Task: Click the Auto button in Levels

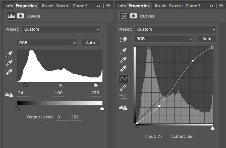Action: coord(90,43)
